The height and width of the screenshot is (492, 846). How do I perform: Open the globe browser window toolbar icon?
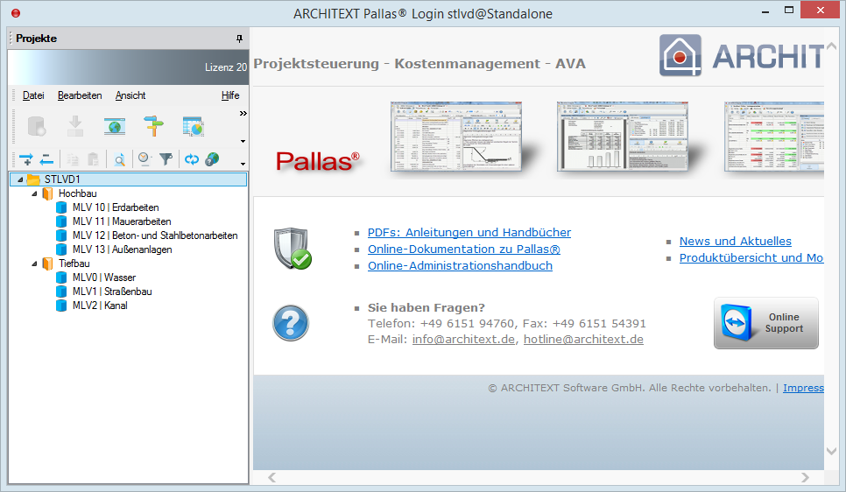[115, 126]
